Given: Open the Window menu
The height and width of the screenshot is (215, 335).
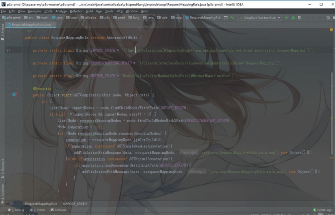Looking at the screenshot, I should click(131, 11).
